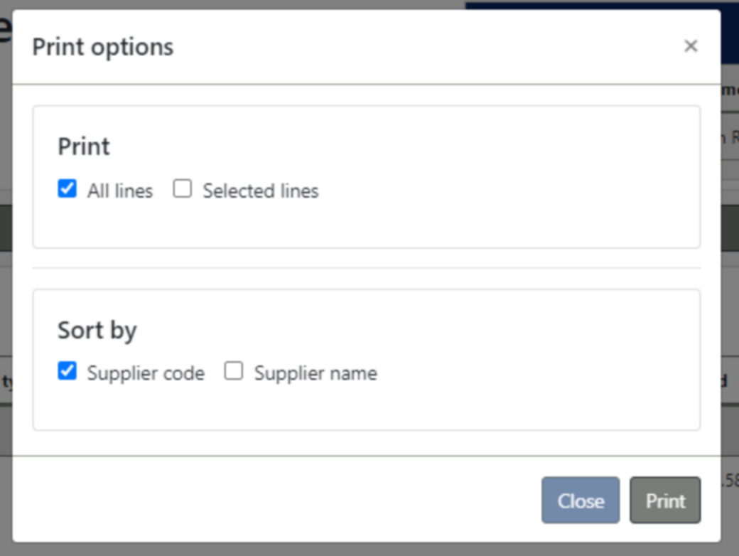
Task: Click the 'Sort by' section heading
Action: point(97,330)
